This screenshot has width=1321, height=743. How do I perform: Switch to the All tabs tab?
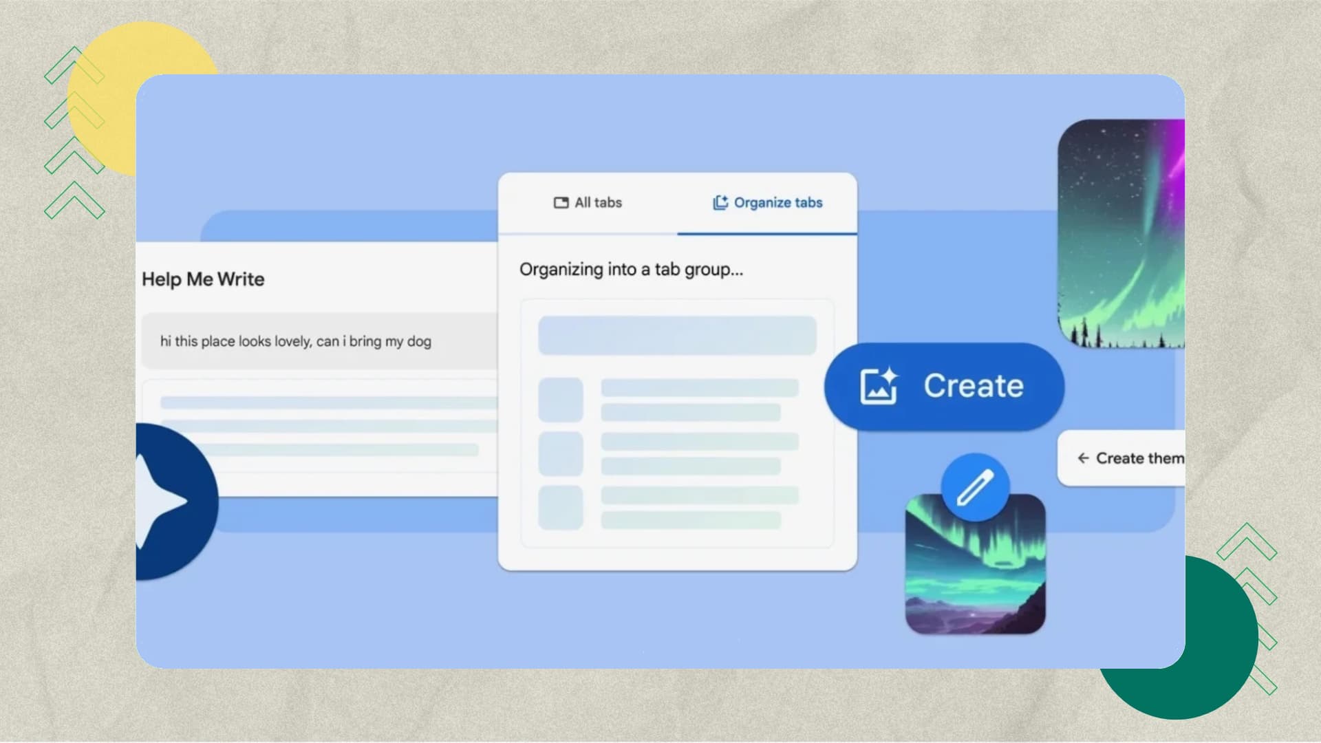click(x=588, y=202)
